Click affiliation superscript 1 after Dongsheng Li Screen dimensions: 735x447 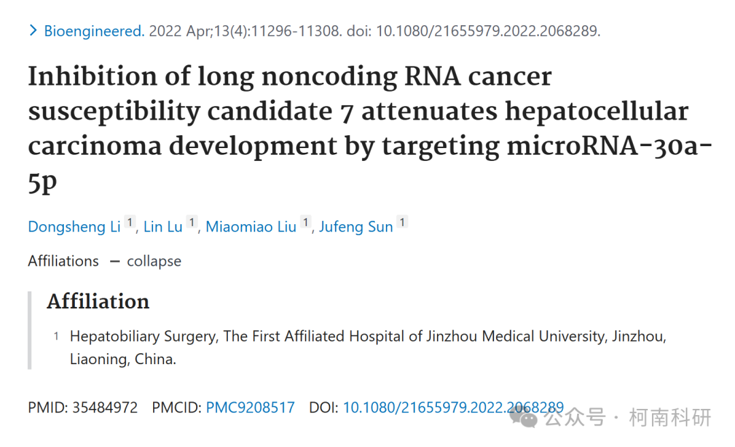130,222
